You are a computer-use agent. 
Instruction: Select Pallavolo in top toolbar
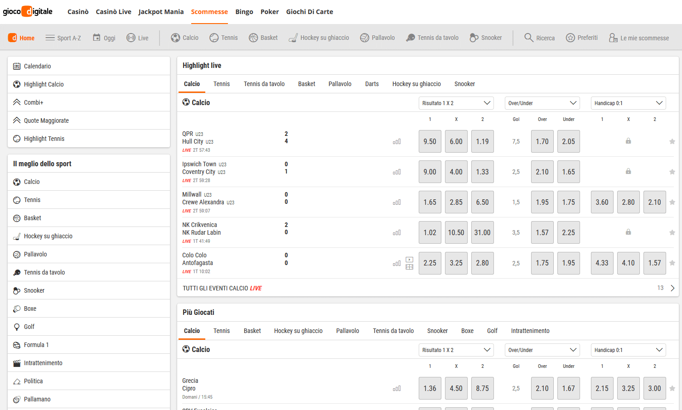point(377,38)
